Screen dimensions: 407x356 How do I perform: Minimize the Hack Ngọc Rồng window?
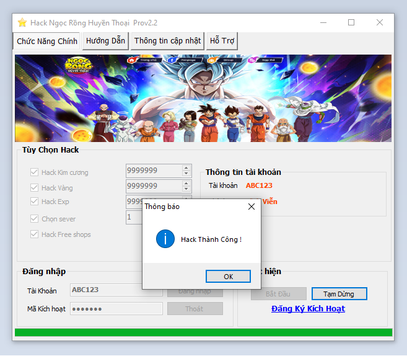[x=323, y=22]
